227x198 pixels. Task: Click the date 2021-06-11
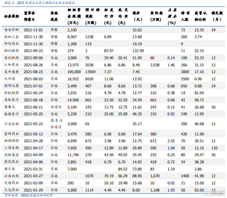click(x=33, y=107)
